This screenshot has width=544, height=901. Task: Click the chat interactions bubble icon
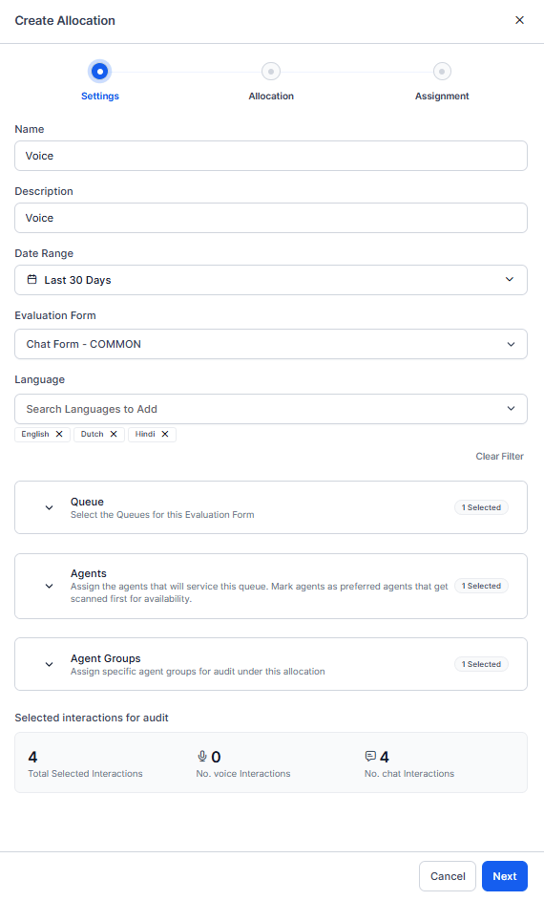370,756
